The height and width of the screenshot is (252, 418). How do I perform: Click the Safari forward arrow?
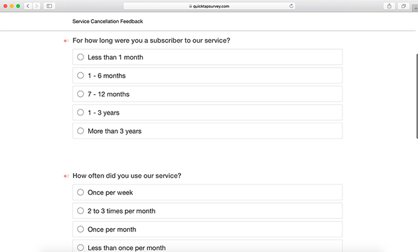[x=36, y=6]
